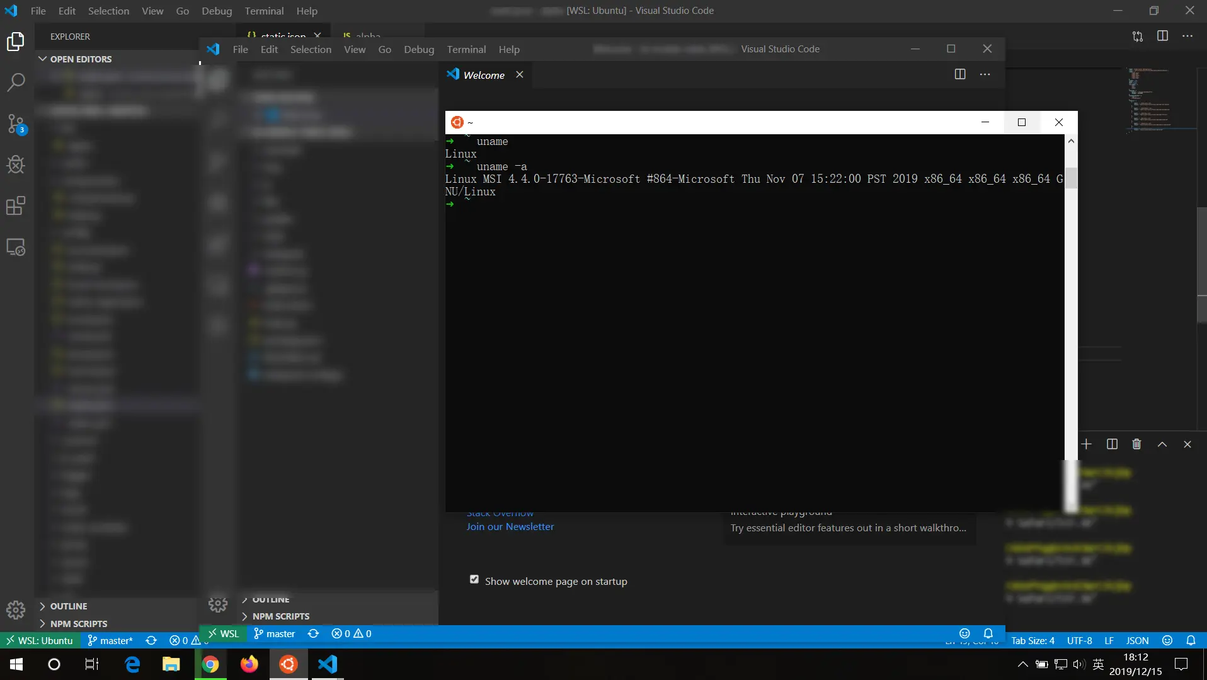The image size is (1207, 680).
Task: Open the File menu in the front VS Code window
Action: [241, 49]
